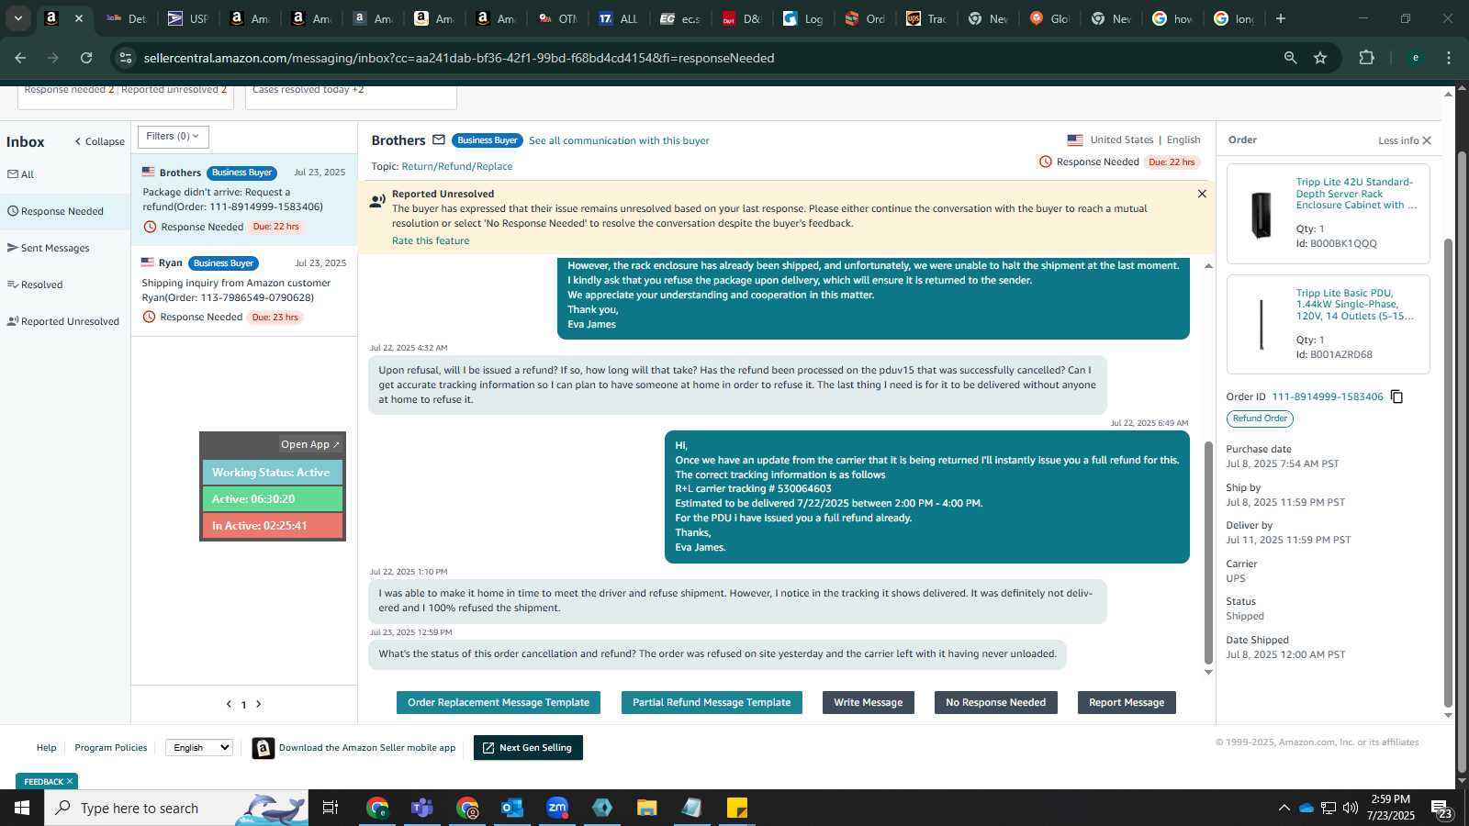
Task: Click the Report Message button
Action: pos(1127,702)
